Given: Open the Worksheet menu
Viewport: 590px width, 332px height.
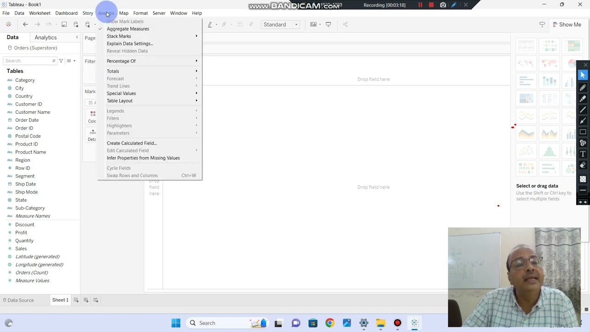Looking at the screenshot, I should coord(40,13).
